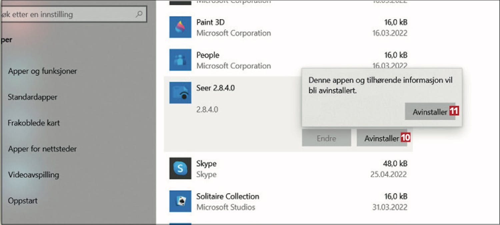Screen dimensions: 500x225
Task: Click Avinstaller button next to Endre
Action: coord(382,138)
